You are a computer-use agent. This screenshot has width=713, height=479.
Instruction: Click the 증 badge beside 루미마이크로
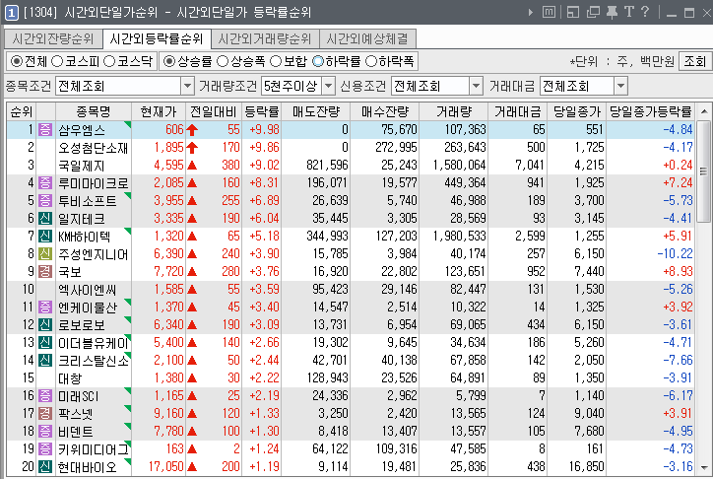tap(45, 183)
